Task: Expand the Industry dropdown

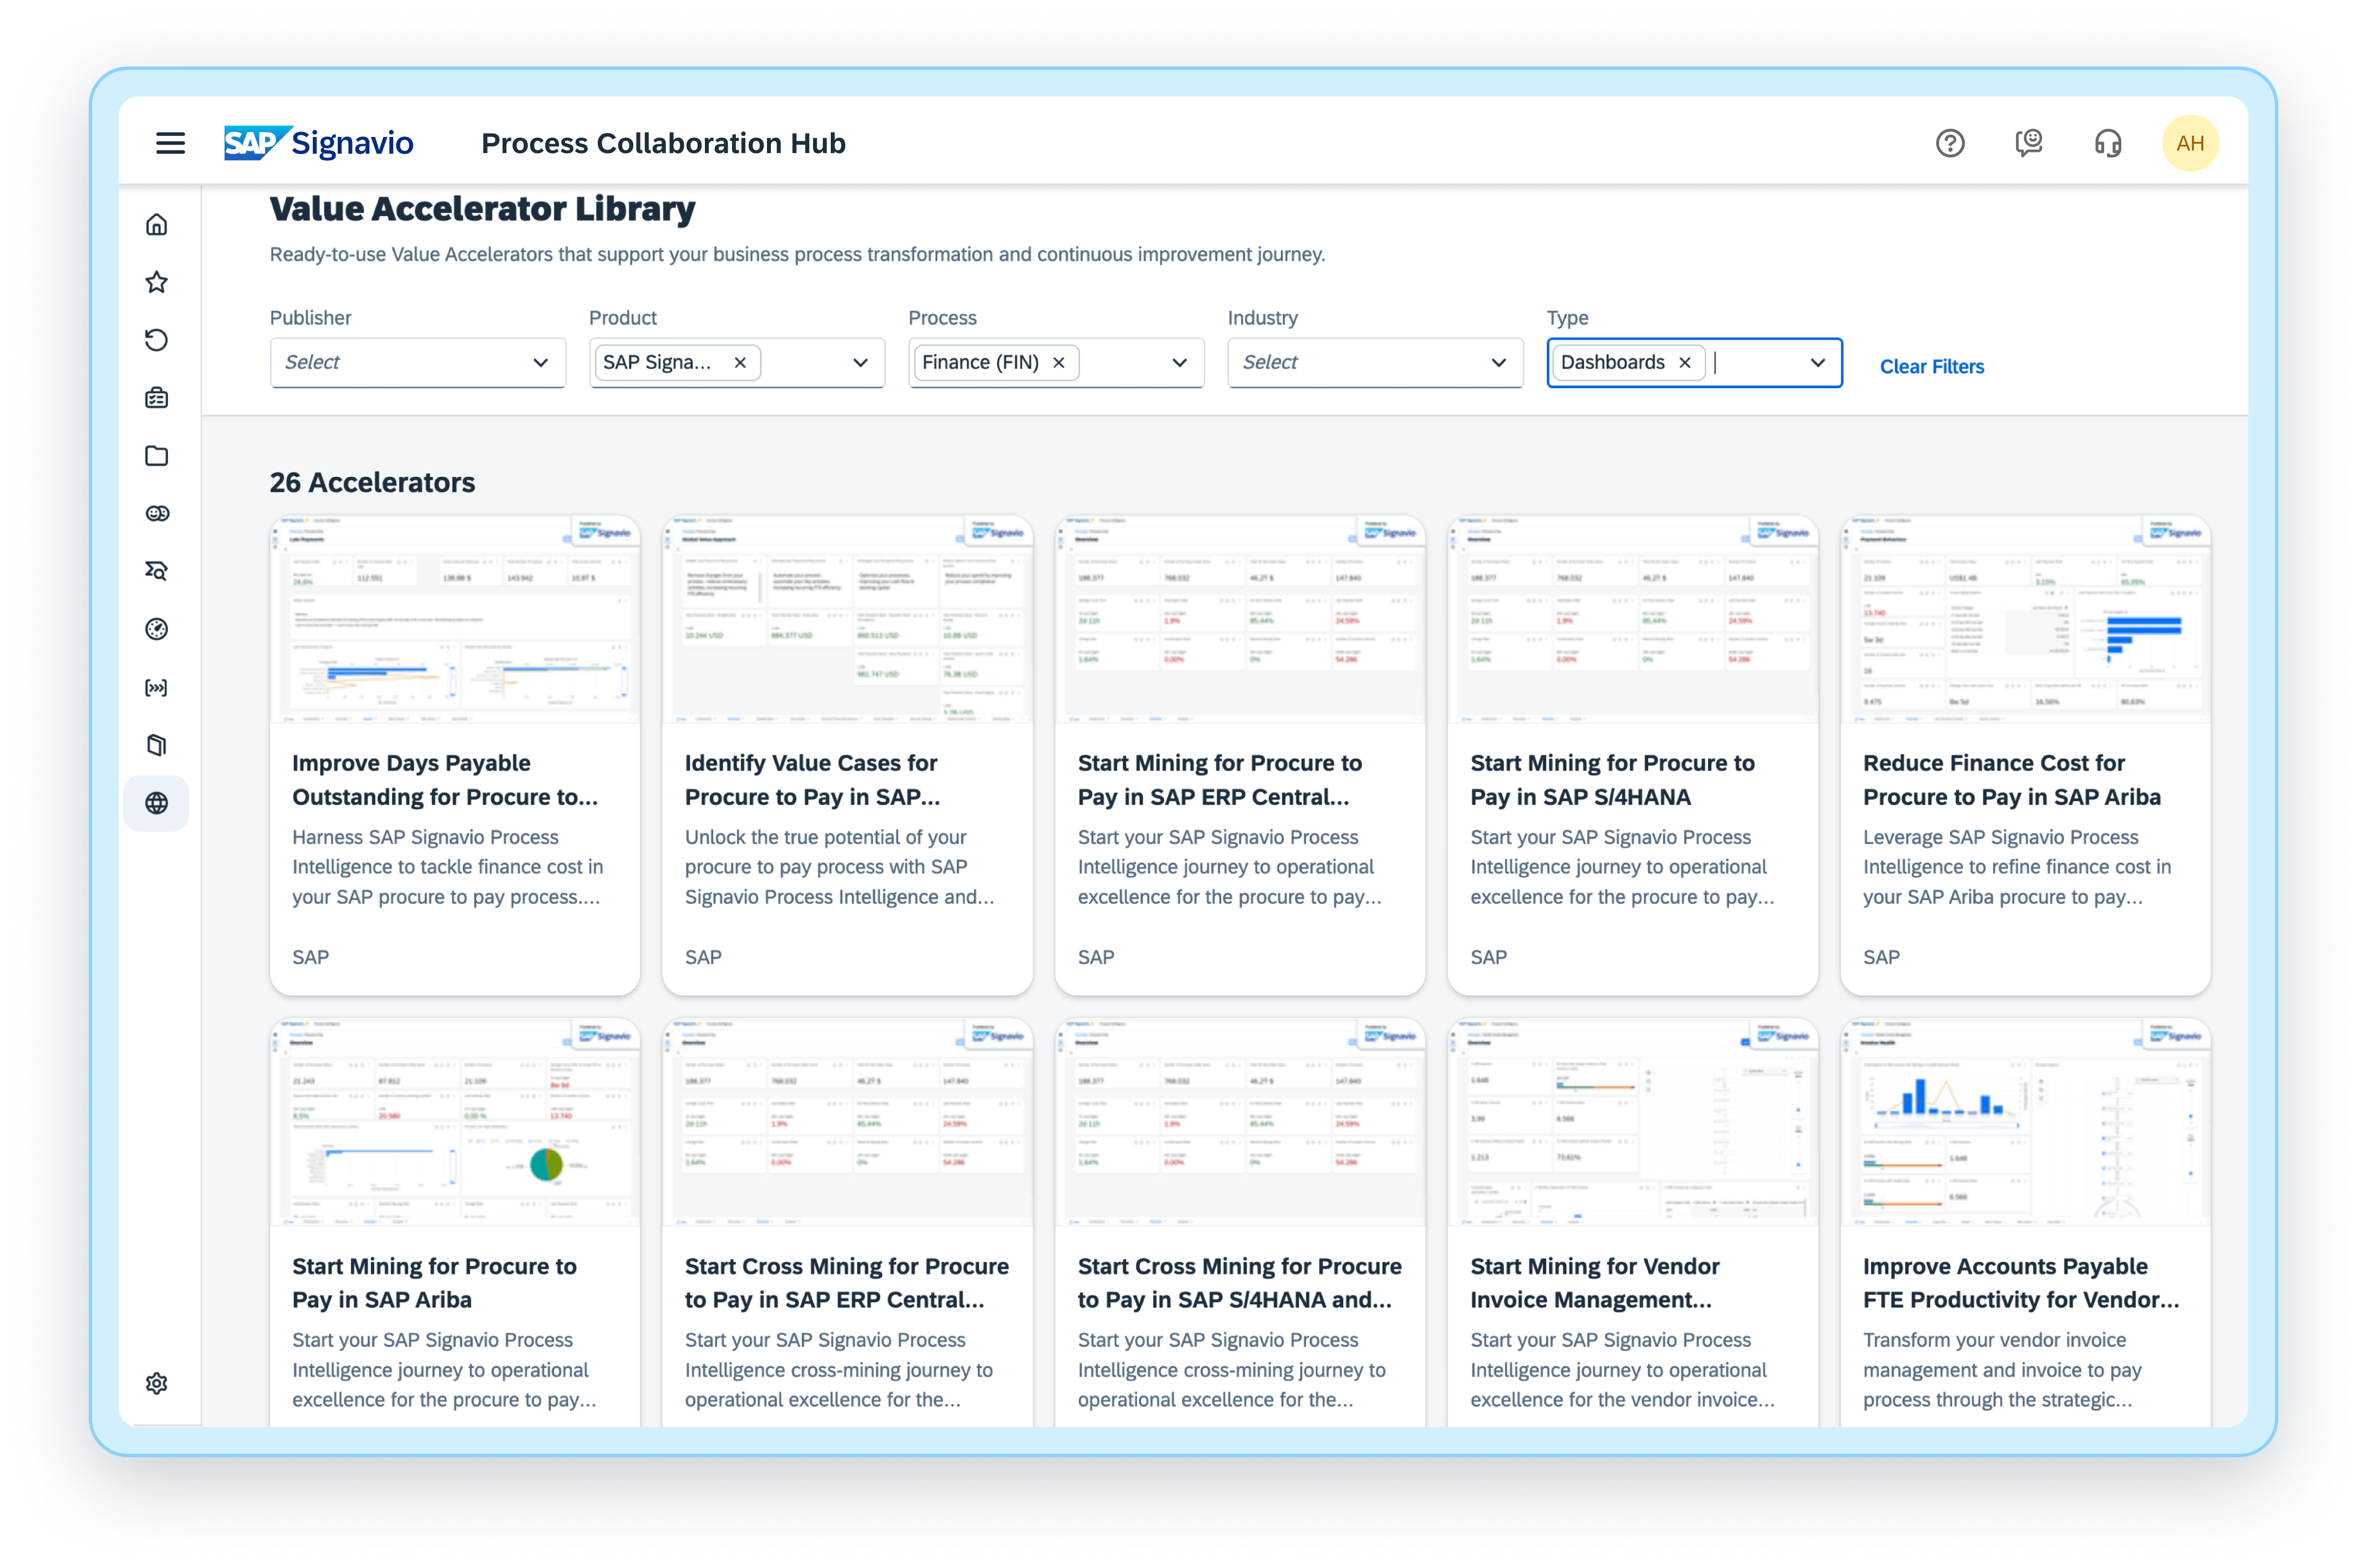Action: (x=1498, y=363)
